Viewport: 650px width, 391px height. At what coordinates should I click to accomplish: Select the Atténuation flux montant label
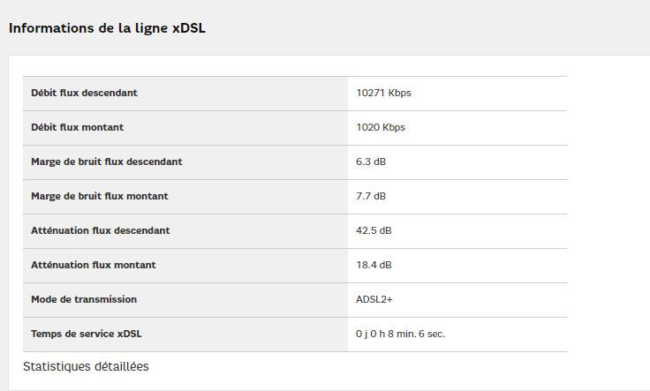[x=93, y=265]
